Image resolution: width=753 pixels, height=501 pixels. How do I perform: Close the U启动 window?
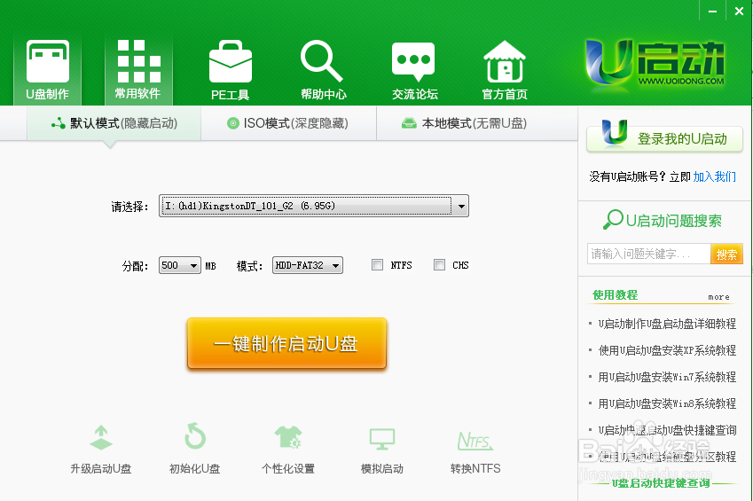739,11
